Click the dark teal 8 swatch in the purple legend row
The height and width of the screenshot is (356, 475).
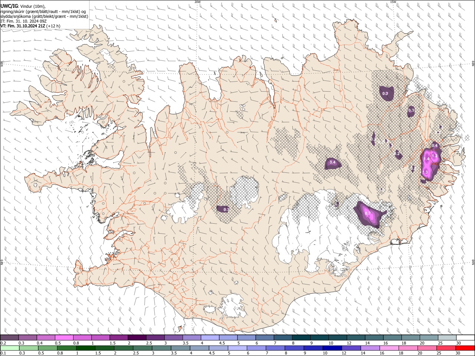pos(301,338)
